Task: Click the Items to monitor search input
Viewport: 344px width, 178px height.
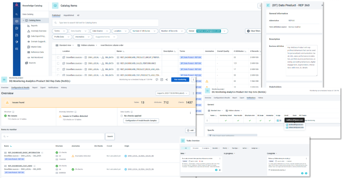Action: pos(53,136)
